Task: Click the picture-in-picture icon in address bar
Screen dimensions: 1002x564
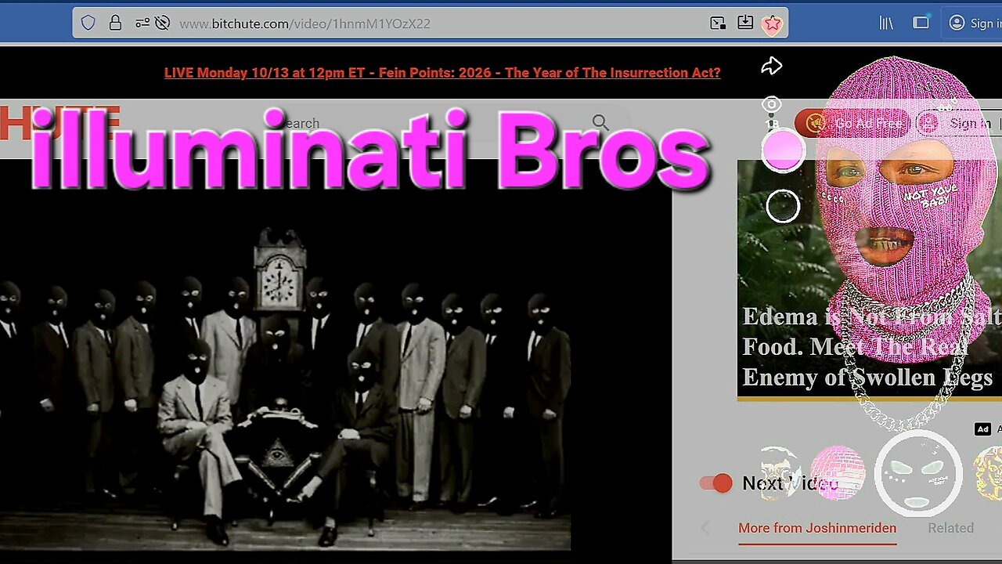Action: 718,23
